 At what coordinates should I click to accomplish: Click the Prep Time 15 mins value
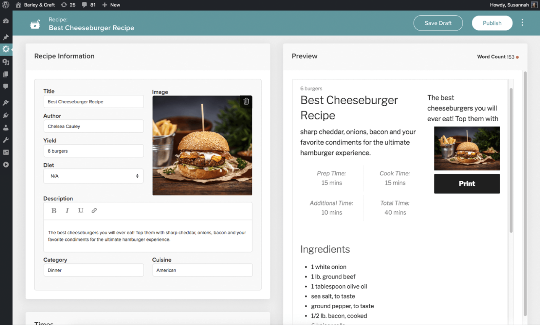[x=331, y=183]
